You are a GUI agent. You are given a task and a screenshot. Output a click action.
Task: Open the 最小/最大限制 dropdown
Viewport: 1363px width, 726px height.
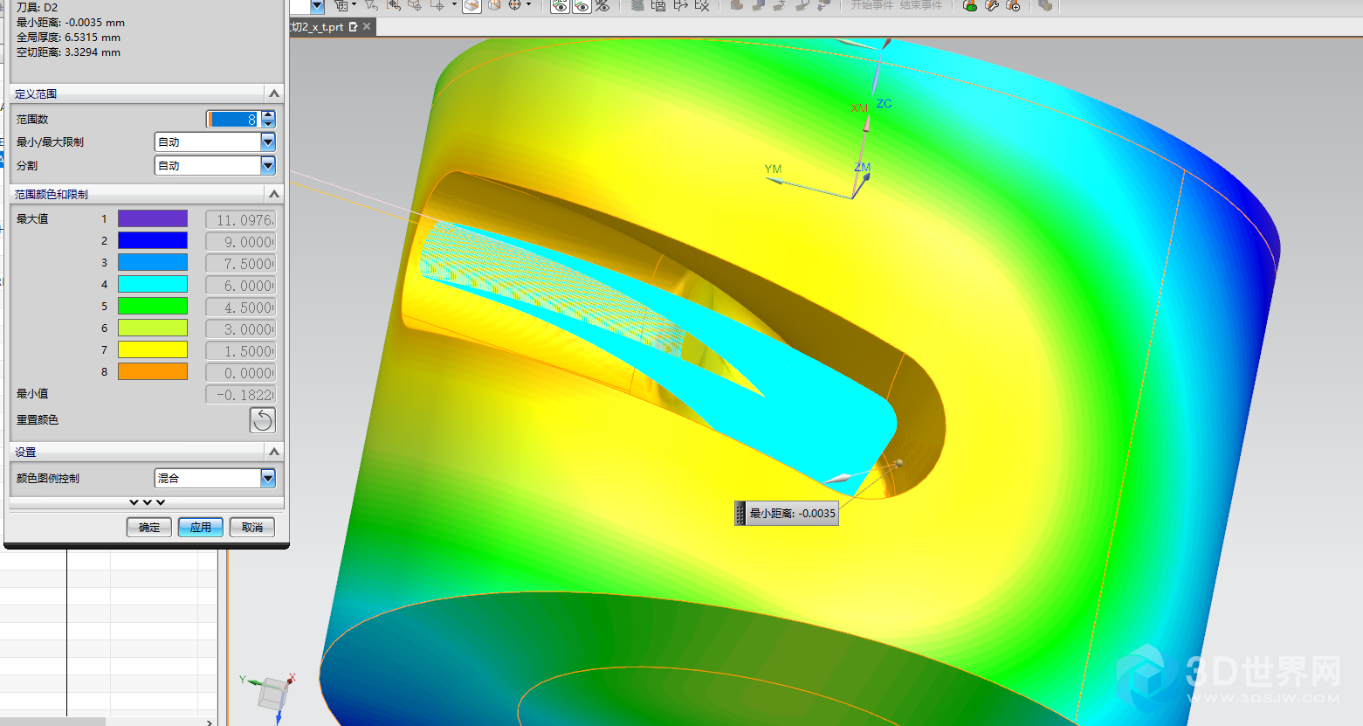[268, 142]
